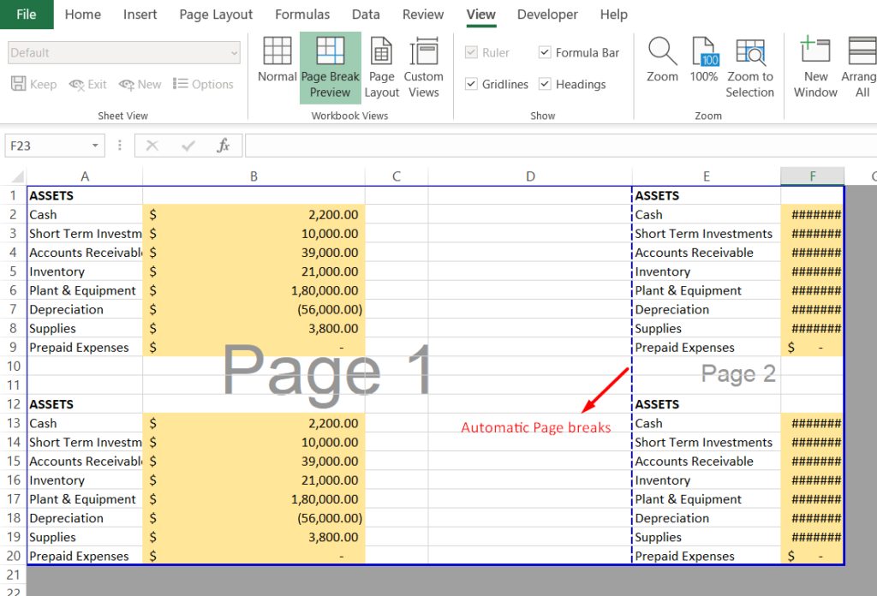The height and width of the screenshot is (596, 877).
Task: Click cell A2 Cash
Action: tap(85, 215)
